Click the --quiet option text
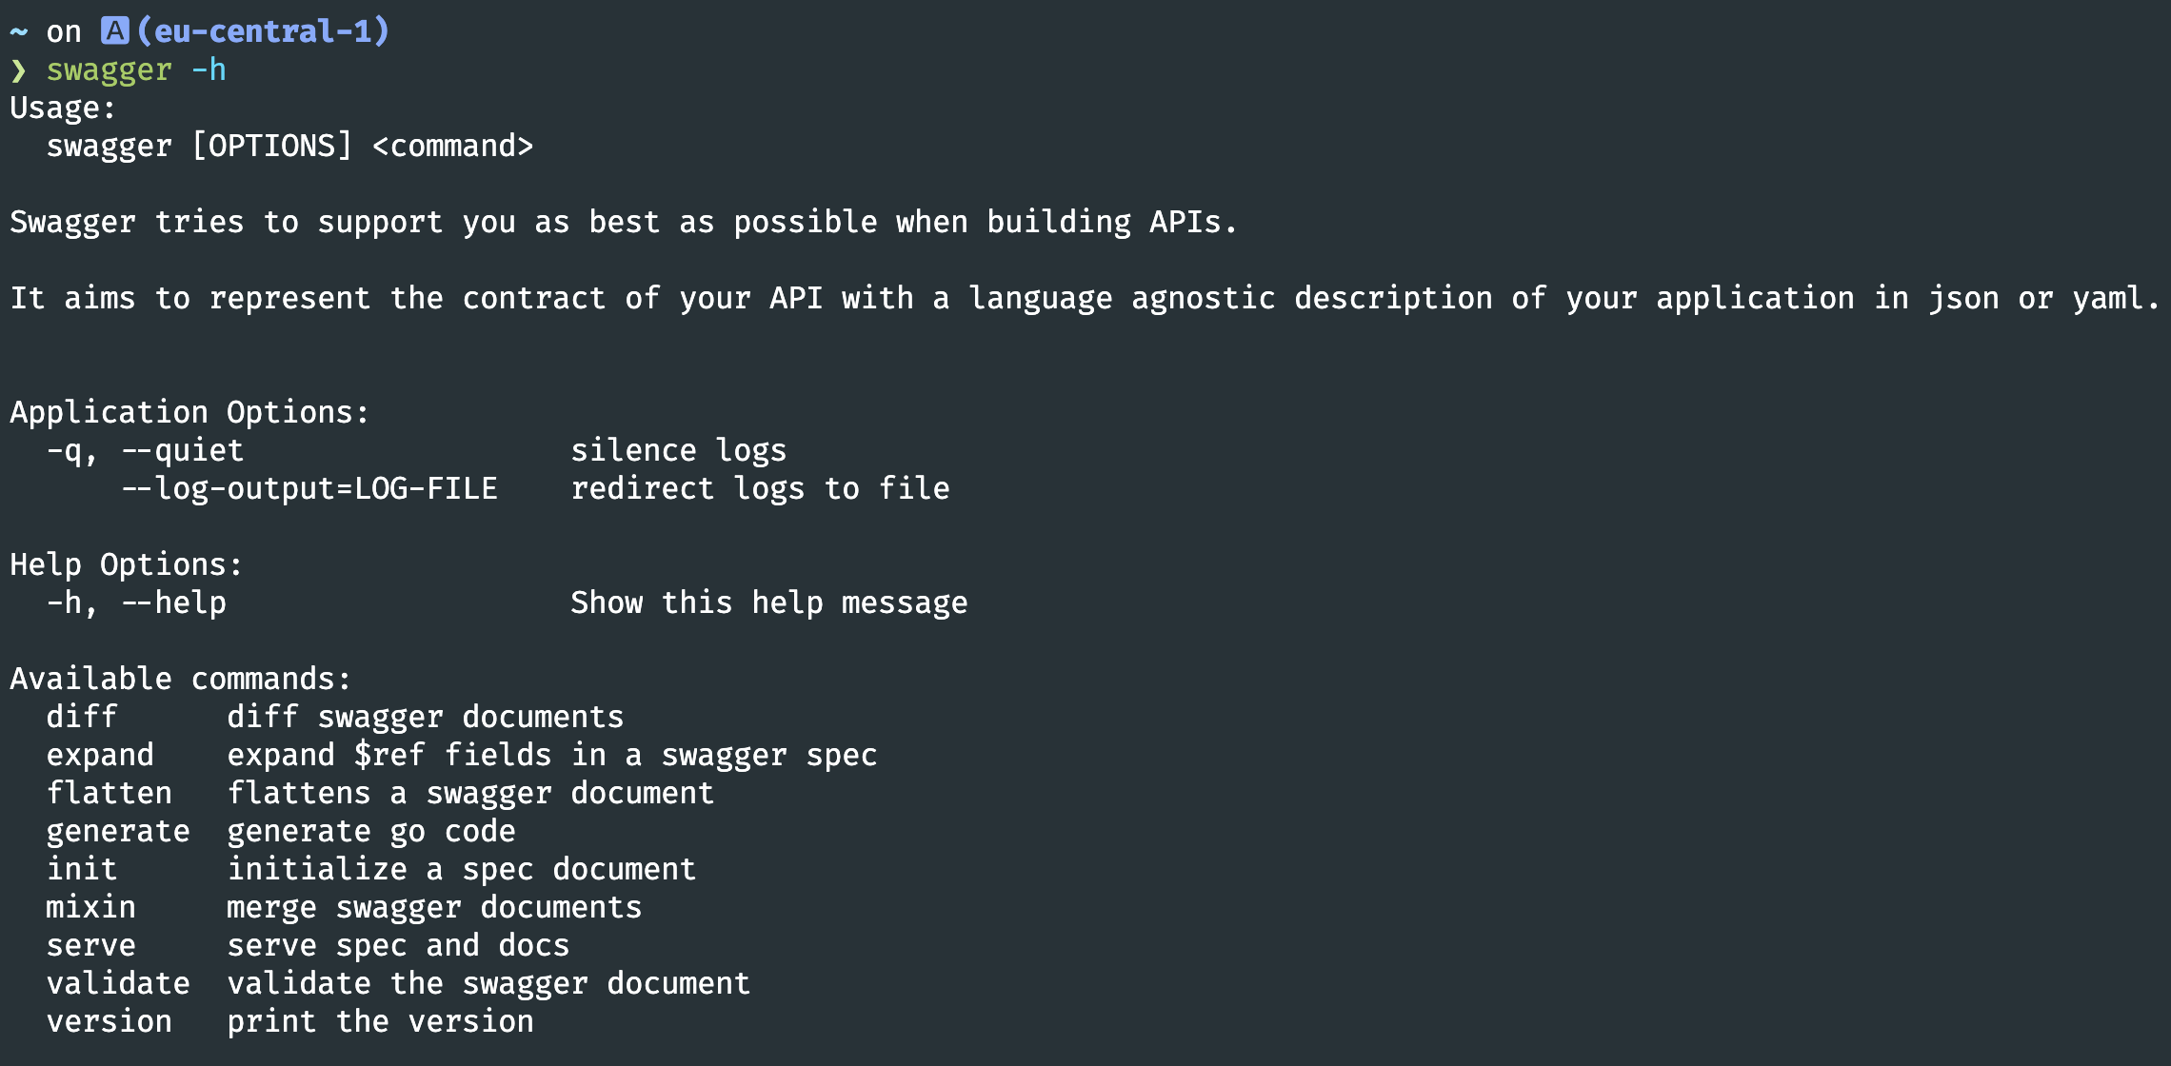 tap(183, 450)
